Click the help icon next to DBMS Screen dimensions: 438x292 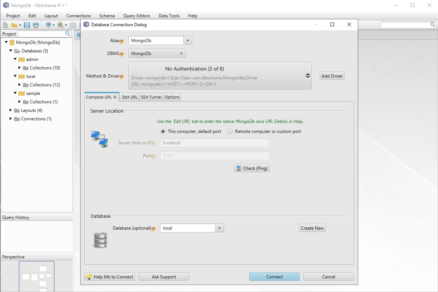tap(122, 54)
